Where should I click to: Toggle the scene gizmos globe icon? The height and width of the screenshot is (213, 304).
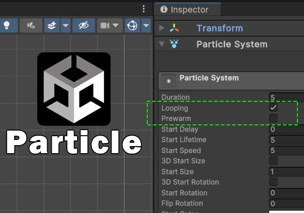click(x=132, y=25)
